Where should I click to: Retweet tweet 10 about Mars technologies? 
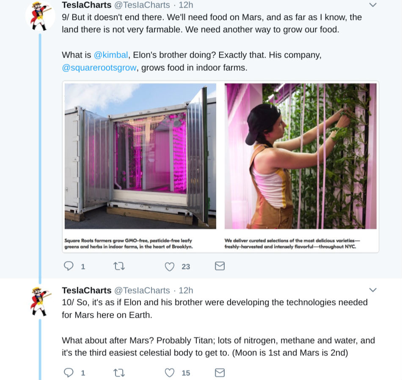[119, 372]
